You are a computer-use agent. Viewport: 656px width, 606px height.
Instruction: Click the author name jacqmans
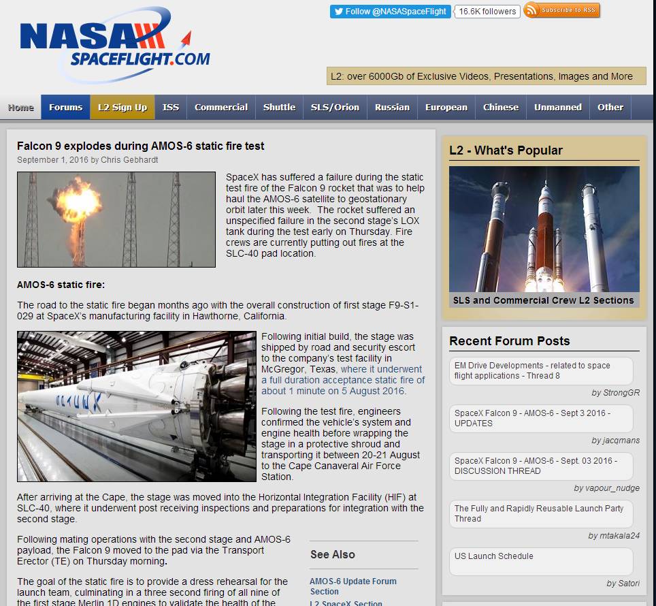(x=621, y=441)
